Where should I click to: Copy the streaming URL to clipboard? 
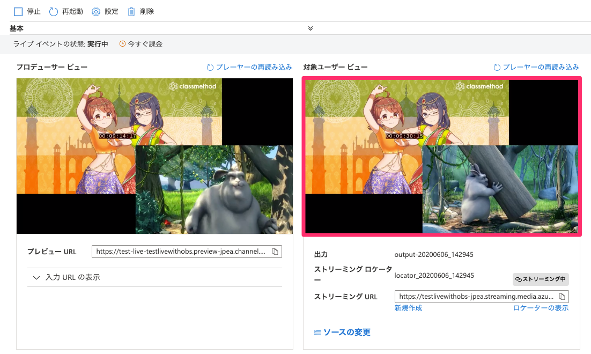[562, 296]
